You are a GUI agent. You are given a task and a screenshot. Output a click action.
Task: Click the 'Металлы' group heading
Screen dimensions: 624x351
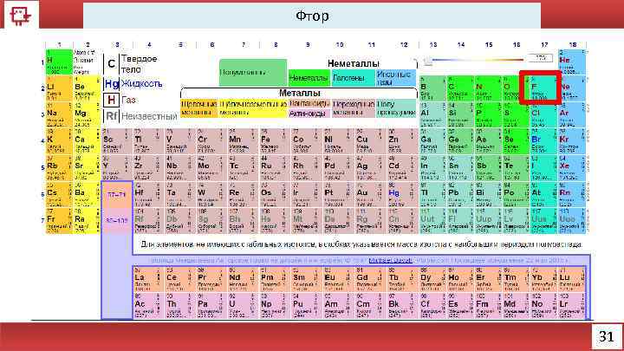coord(299,93)
